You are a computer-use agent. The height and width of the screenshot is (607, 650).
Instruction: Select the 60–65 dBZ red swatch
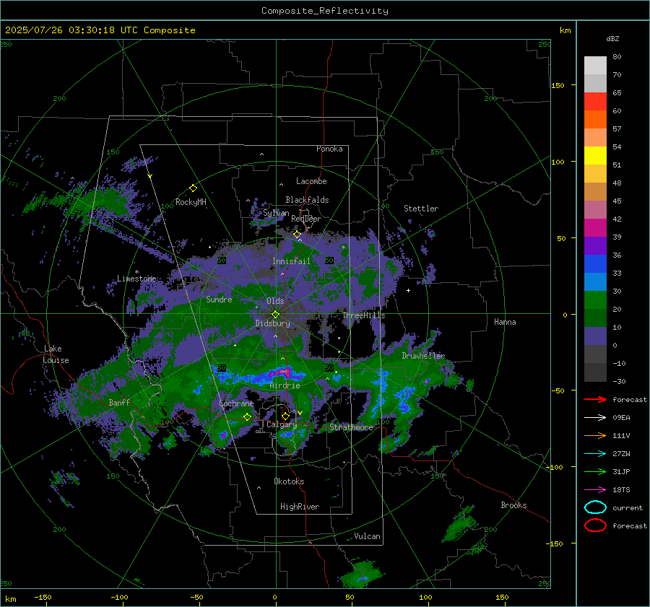pos(595,102)
